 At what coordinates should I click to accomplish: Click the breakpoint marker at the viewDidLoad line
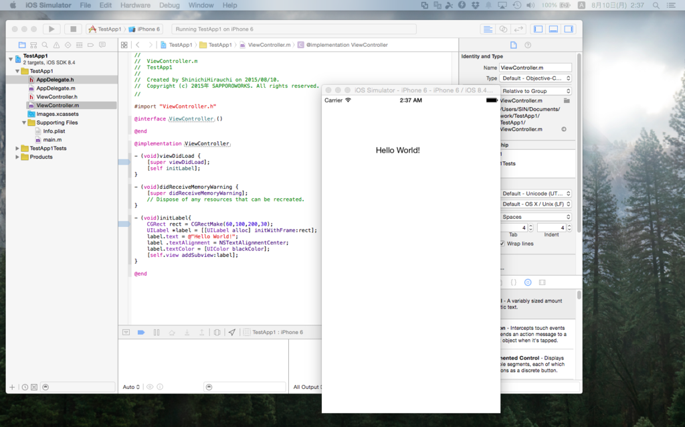[124, 162]
